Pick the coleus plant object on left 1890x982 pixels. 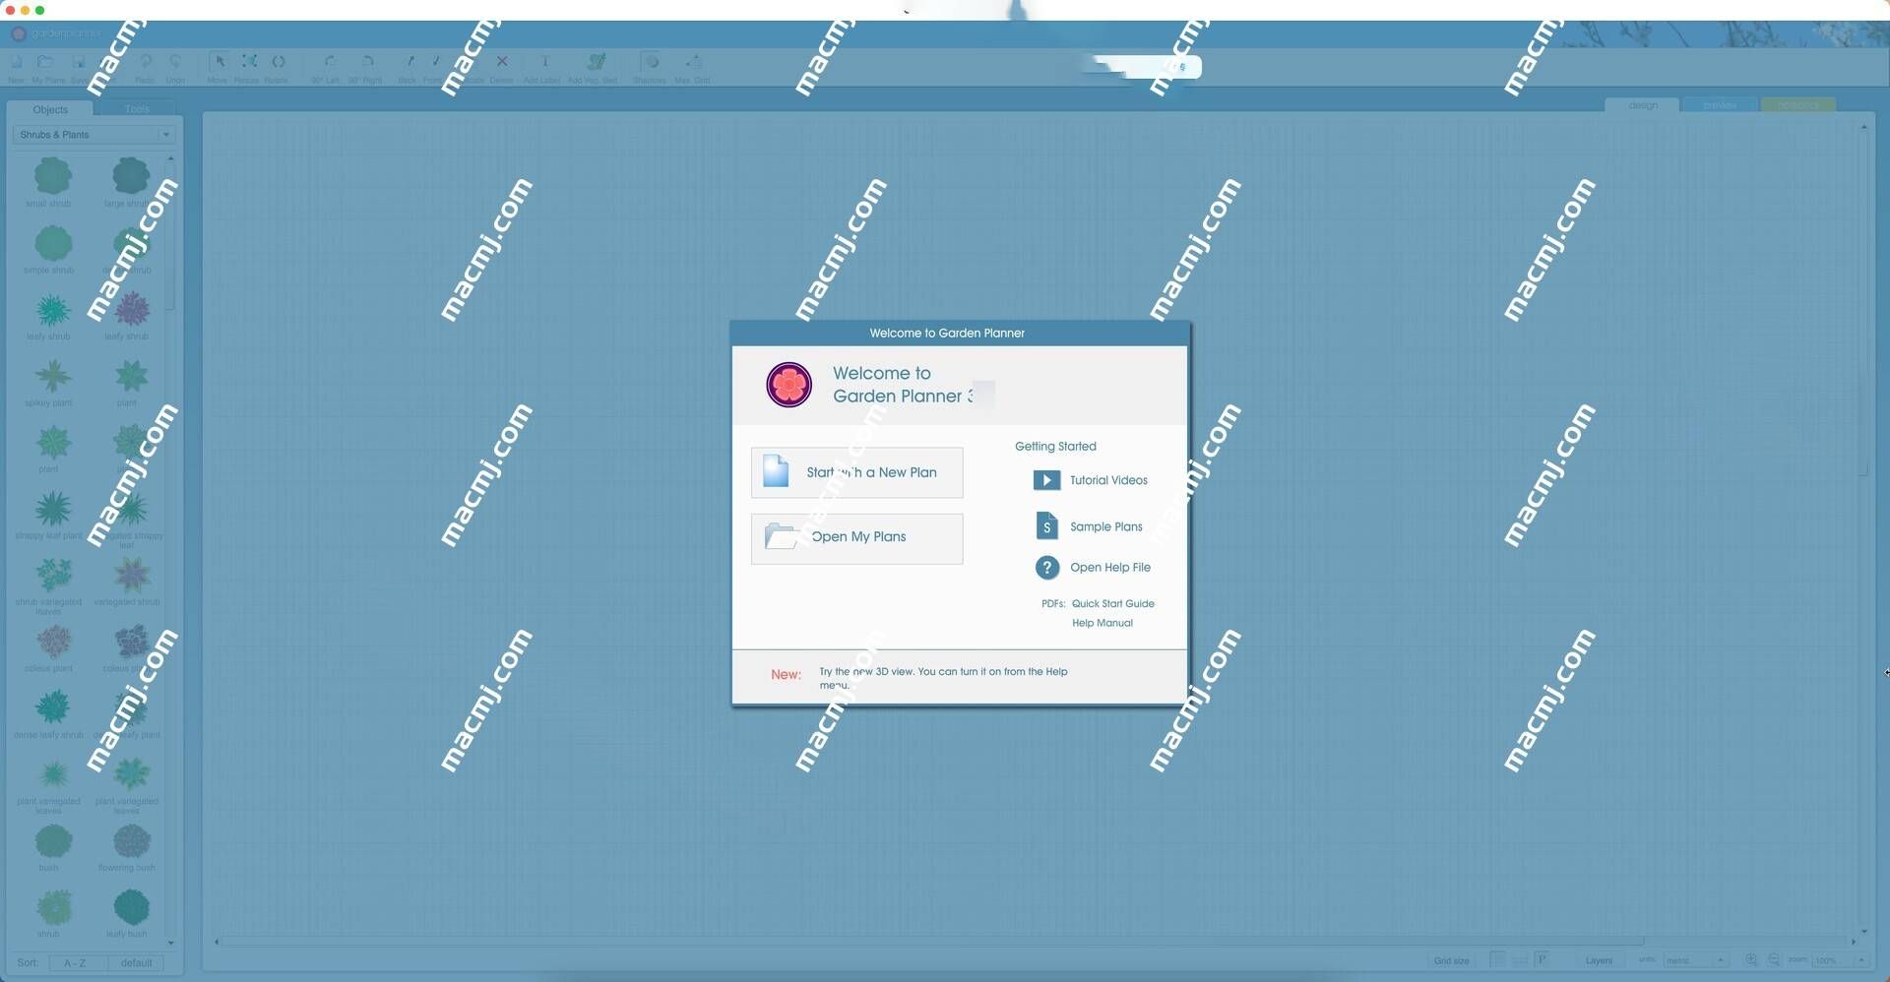click(53, 642)
